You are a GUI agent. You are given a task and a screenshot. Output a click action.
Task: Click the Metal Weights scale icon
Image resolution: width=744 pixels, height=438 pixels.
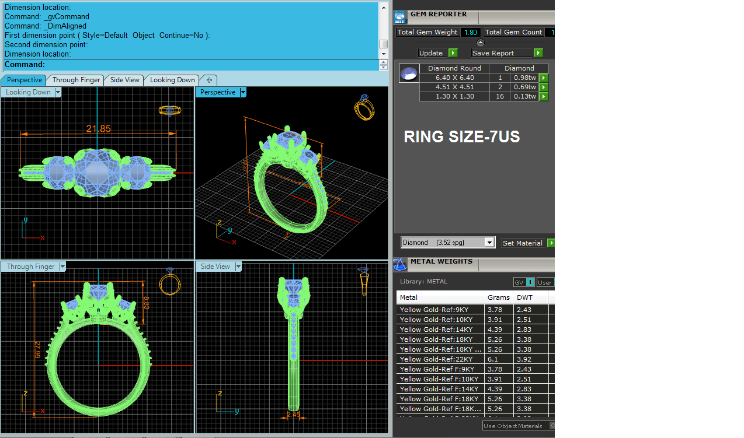(400, 264)
